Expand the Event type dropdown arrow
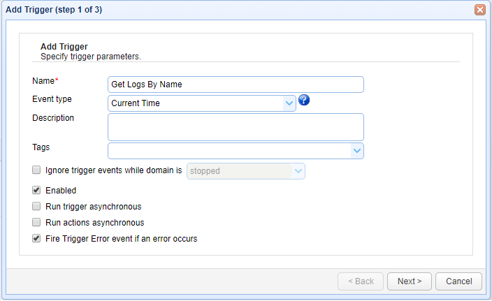The height and width of the screenshot is (301, 492). [x=289, y=103]
